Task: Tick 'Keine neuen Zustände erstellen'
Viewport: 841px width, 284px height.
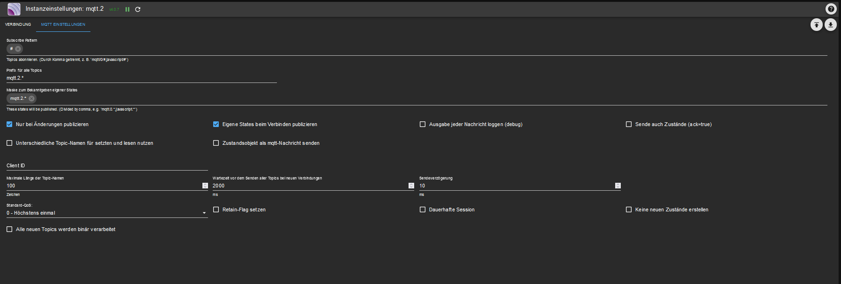Action: point(629,209)
